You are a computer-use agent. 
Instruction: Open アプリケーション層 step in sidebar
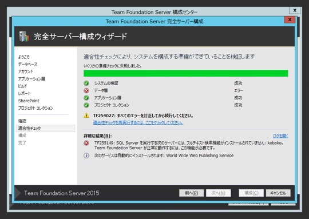coord(31,79)
